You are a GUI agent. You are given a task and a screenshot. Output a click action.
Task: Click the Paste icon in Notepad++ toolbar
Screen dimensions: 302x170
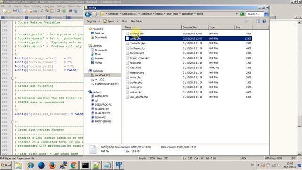click(x=51, y=11)
